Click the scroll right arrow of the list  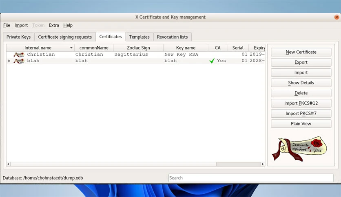(x=263, y=164)
